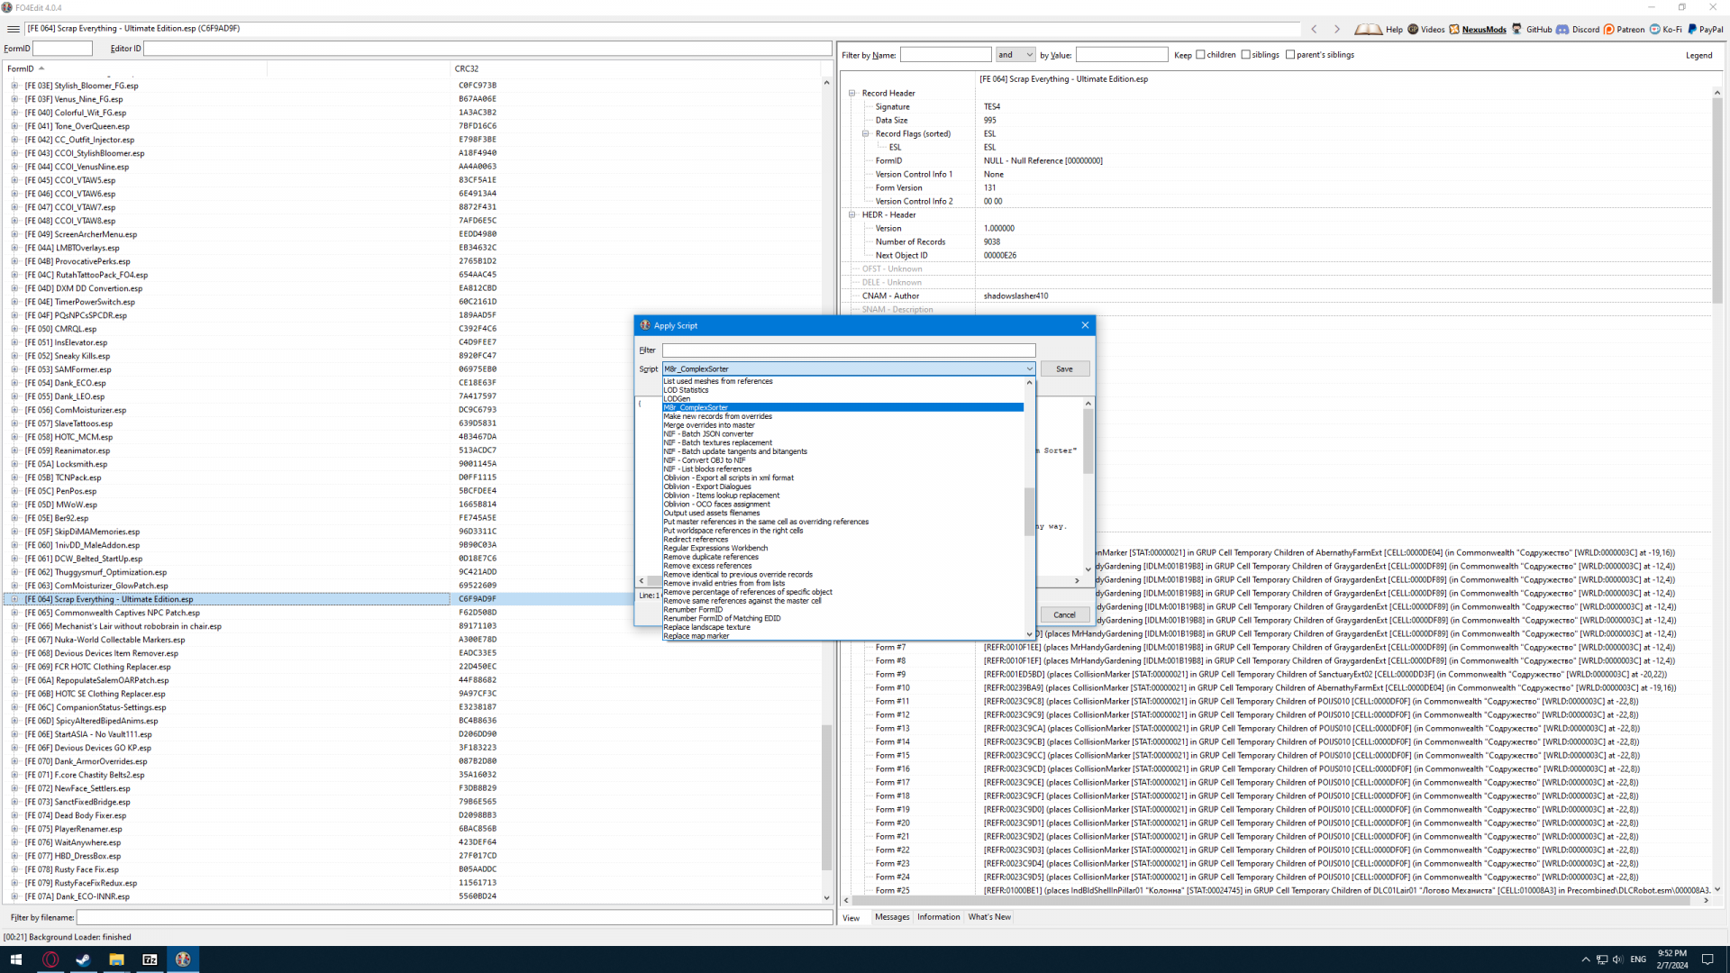Click the Discord toolbar icon
Viewport: 1730px width, 973px height.
tap(1563, 29)
